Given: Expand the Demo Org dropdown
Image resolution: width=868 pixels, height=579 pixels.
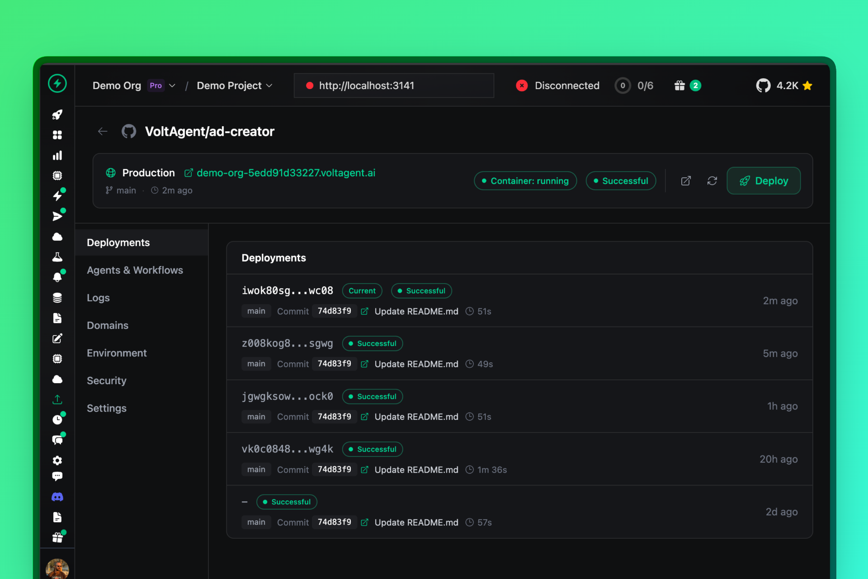Looking at the screenshot, I should click(x=173, y=85).
